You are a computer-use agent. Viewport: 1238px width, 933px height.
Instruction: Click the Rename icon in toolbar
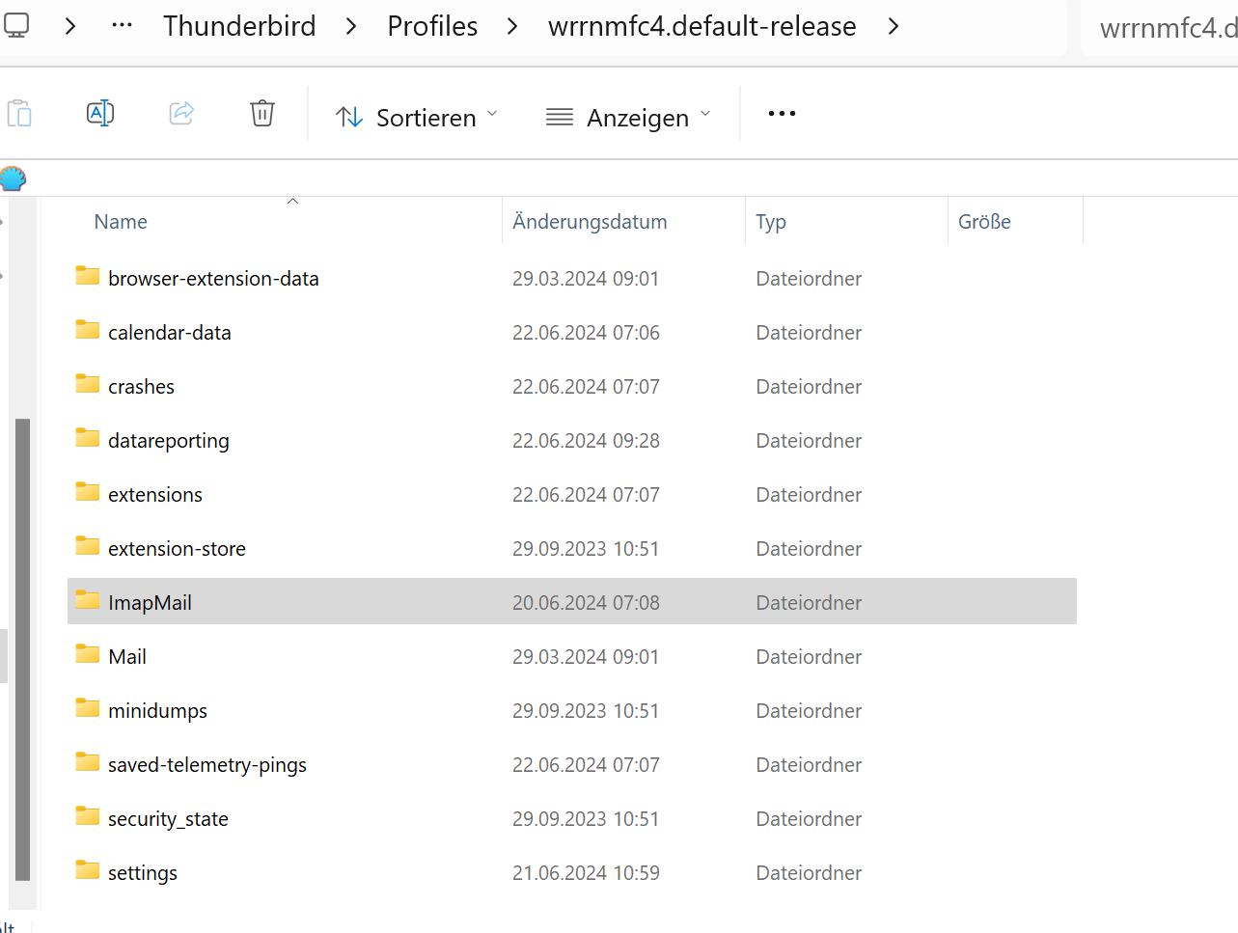coord(100,114)
